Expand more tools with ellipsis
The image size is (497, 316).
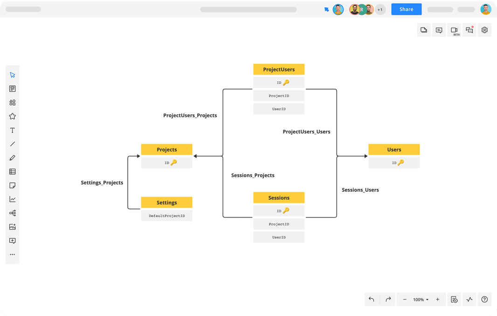13,255
